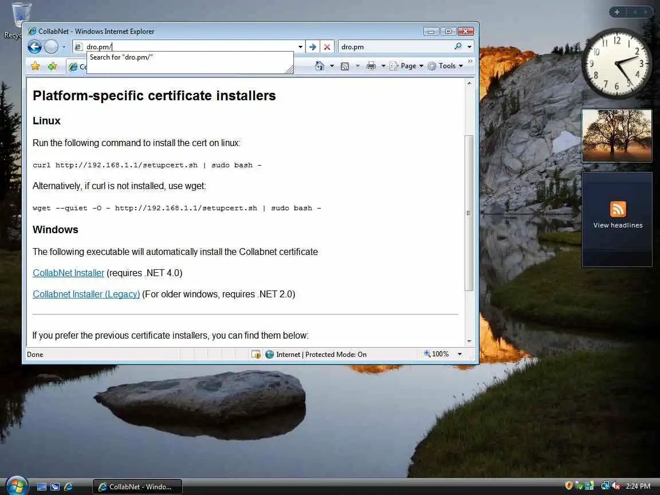Click the red Stop loading button
Screen dimensions: 660x495
(x=327, y=47)
